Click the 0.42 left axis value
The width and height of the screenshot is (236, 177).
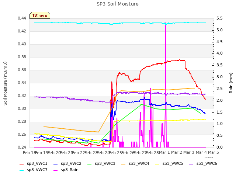point(22,31)
